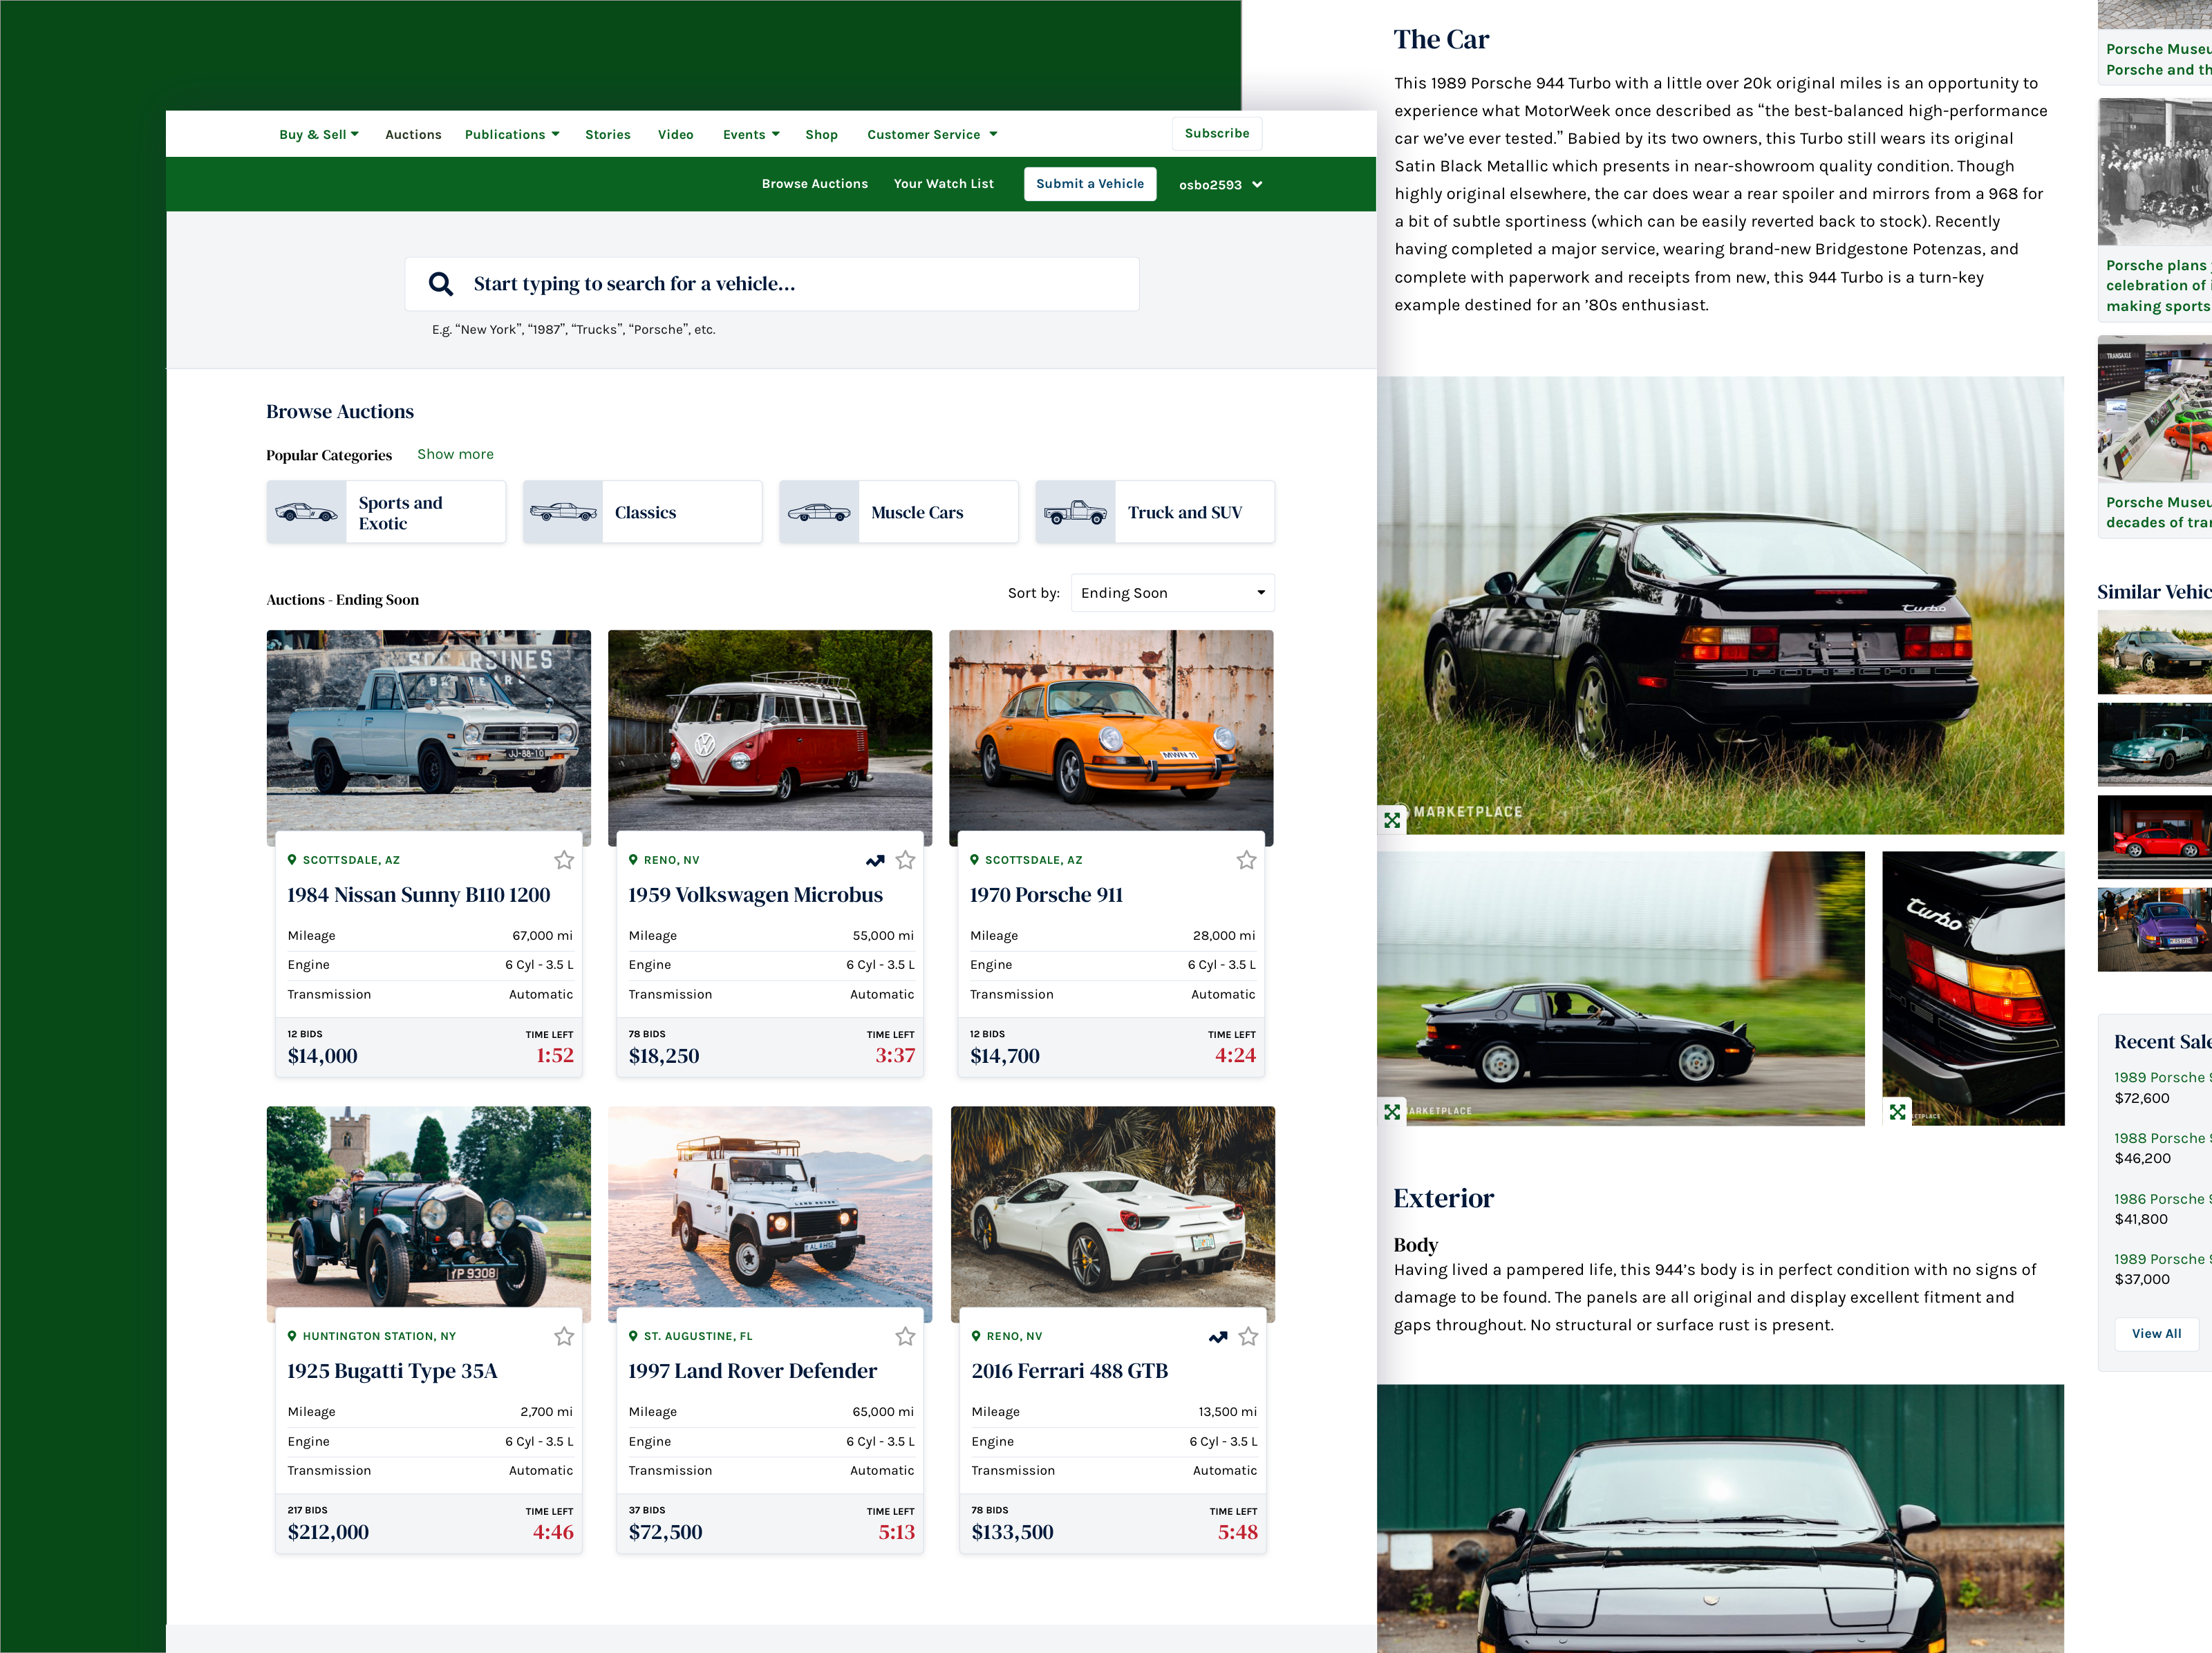Go to the Auctions menu item
2212x1653 pixels.
(x=413, y=135)
